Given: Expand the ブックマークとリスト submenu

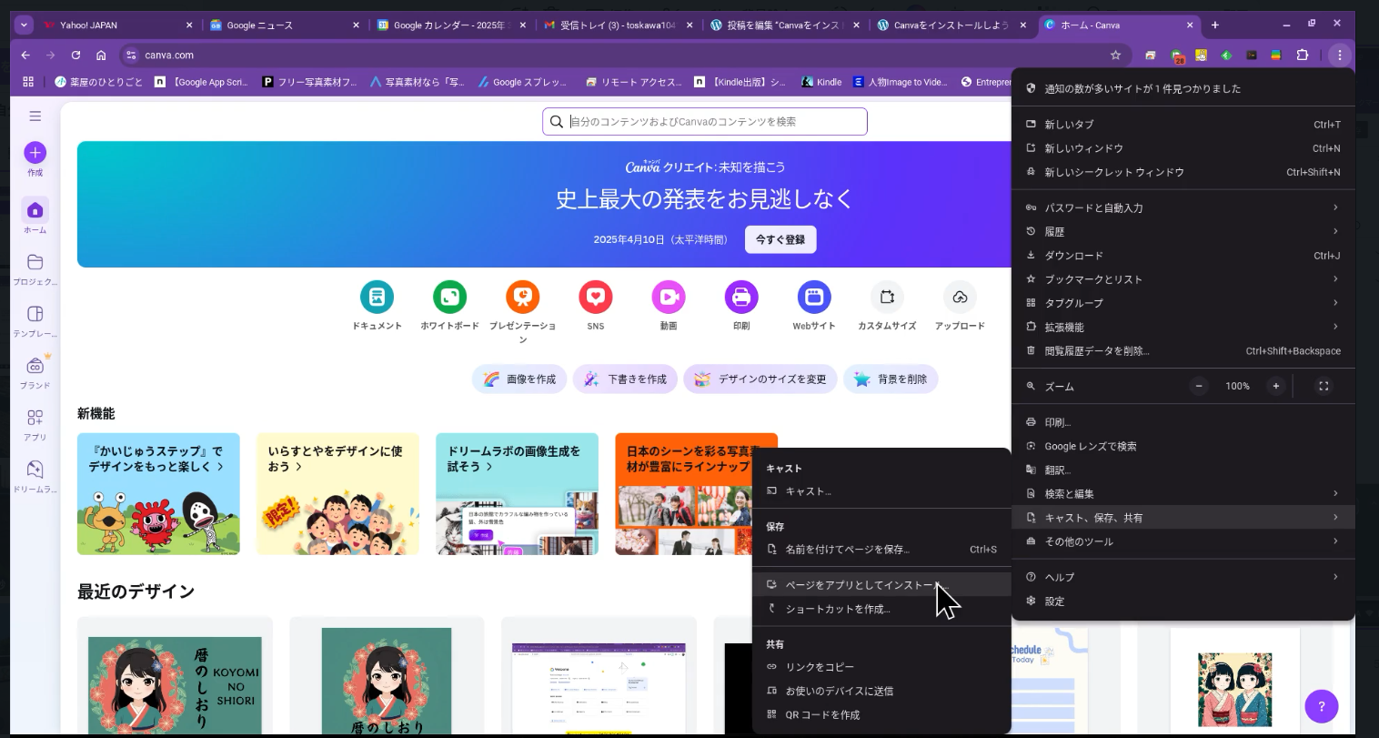Looking at the screenshot, I should [1183, 279].
